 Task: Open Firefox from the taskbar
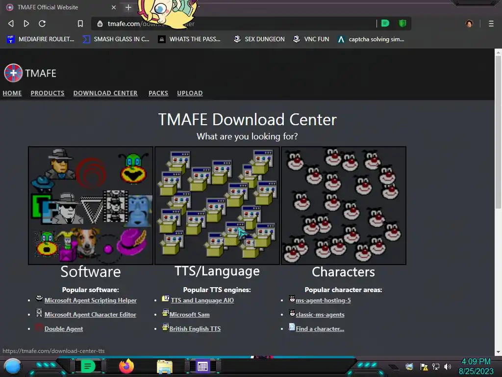(x=126, y=366)
